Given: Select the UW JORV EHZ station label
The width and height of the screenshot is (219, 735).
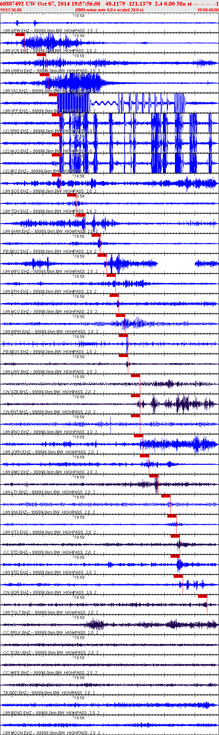Looking at the screenshot, I should [x=51, y=452].
